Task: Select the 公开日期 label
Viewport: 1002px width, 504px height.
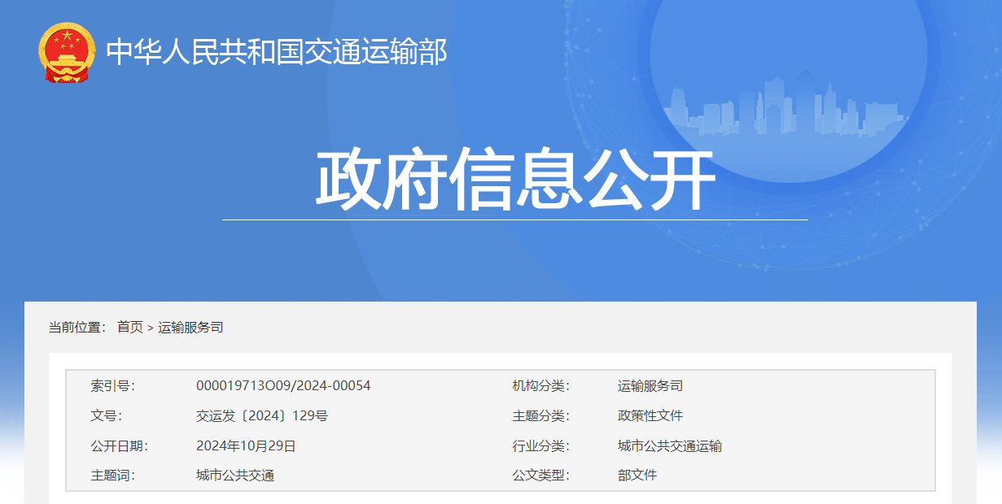Action: [x=119, y=446]
